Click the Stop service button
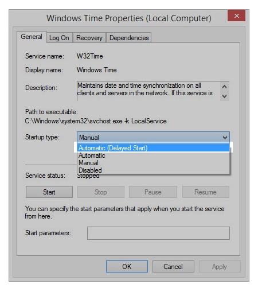 [101, 192]
